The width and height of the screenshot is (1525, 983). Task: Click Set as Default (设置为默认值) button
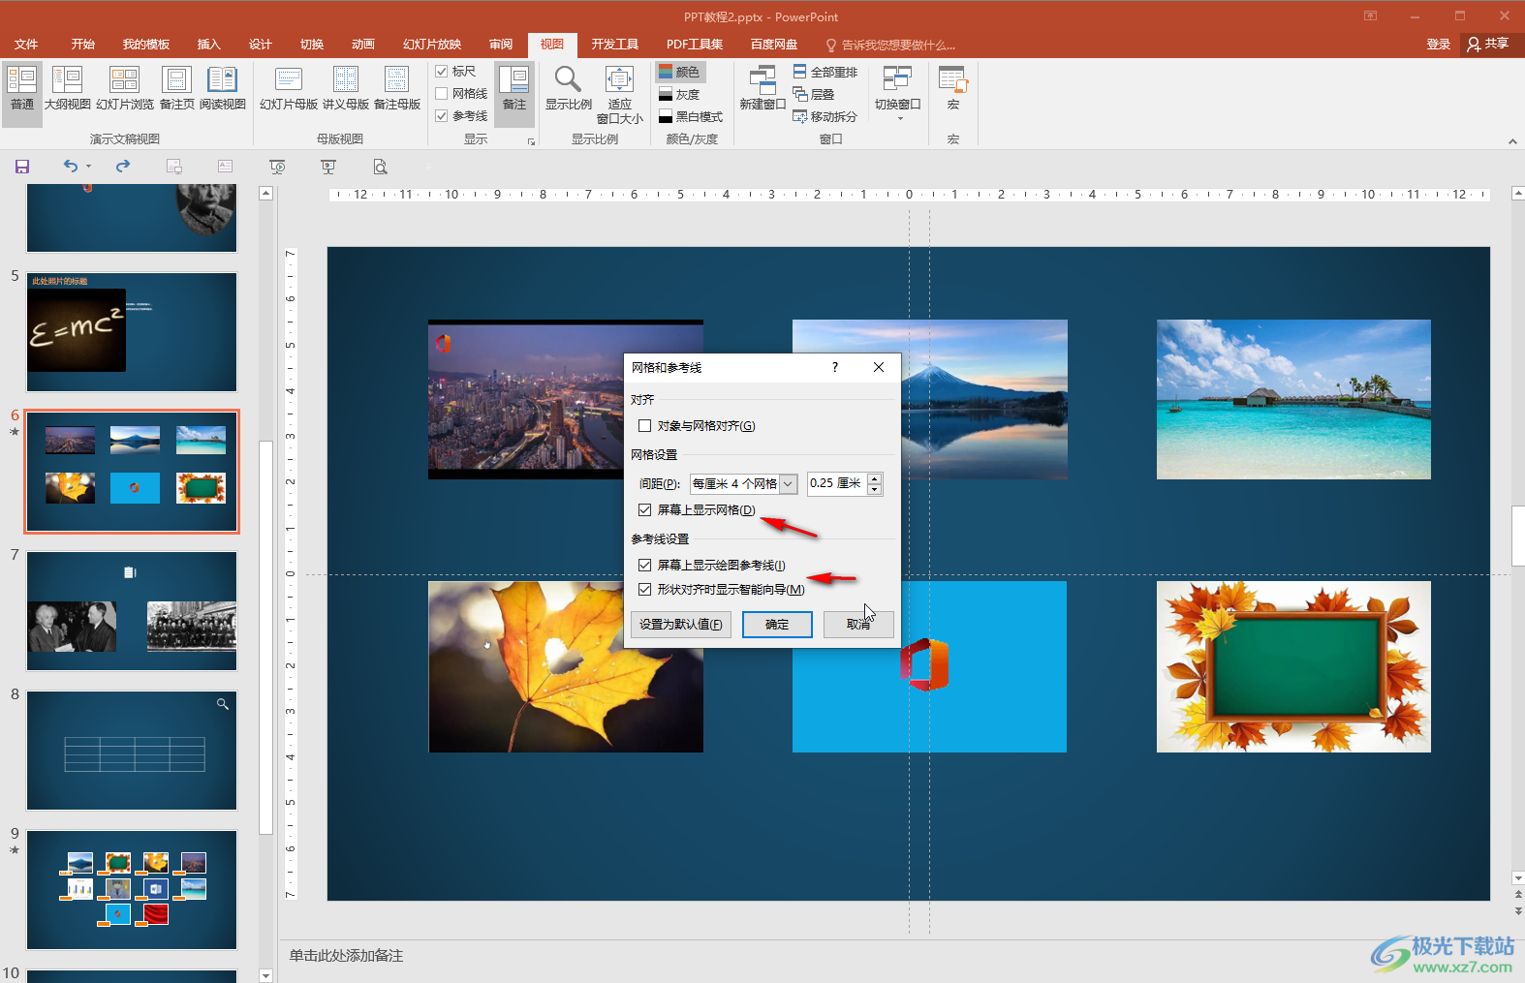tap(680, 625)
